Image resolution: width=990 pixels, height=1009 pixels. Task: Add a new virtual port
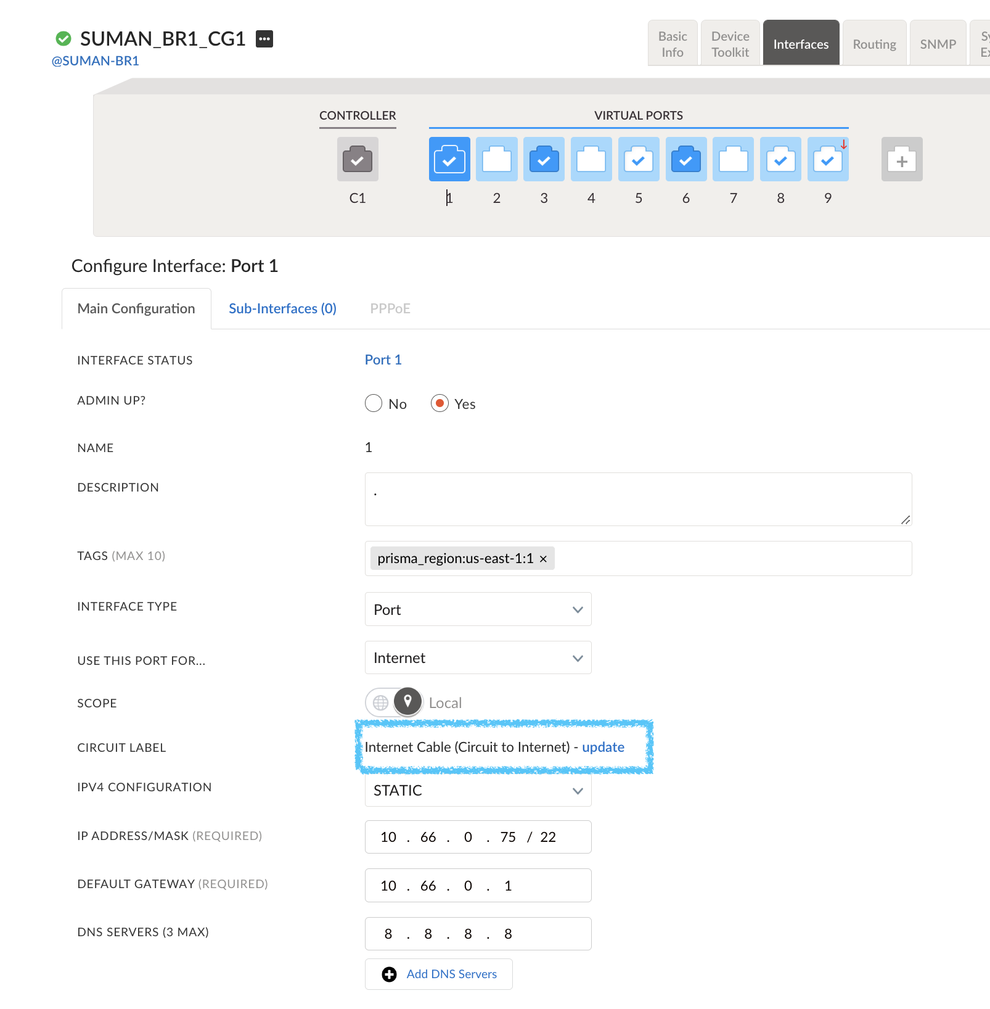901,159
